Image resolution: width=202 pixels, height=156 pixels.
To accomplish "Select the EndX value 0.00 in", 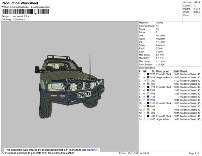I will (x=159, y=48).
